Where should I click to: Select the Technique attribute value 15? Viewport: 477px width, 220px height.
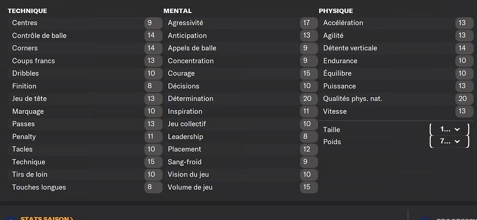click(x=153, y=162)
